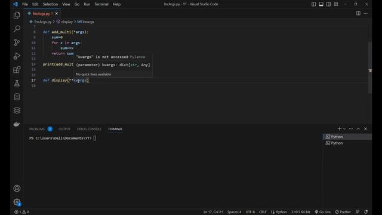Viewport: 382px width, 215px height.
Task: Open the Selection menu
Action: click(x=50, y=4)
